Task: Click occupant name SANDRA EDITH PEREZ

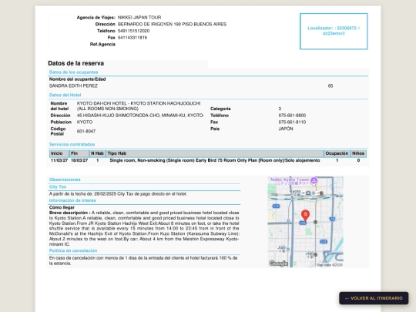Action: pos(73,86)
